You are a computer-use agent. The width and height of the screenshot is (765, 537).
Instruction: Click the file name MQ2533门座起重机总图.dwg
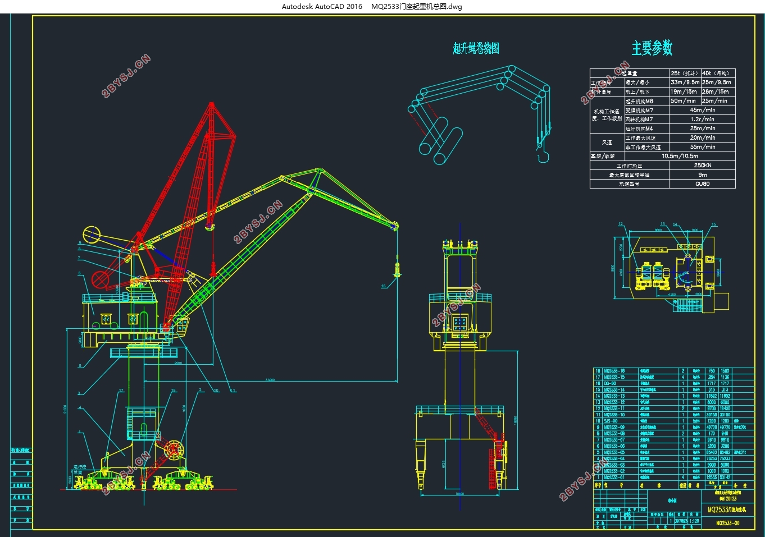[417, 7]
